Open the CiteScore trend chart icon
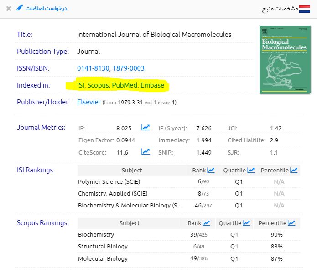 point(146,152)
